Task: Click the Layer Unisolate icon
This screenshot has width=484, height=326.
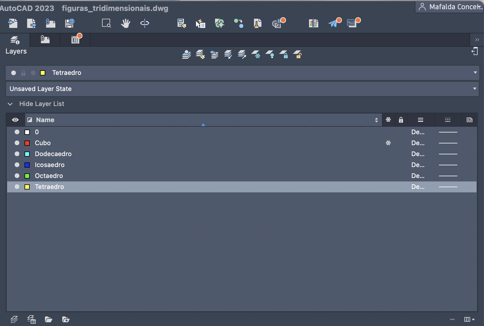Action: [x=242, y=54]
